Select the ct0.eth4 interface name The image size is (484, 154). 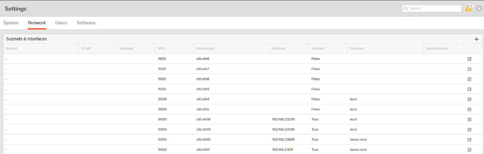203,99
